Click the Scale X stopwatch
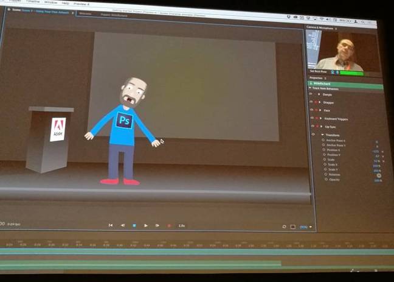394x282 pixels. [x=325, y=164]
